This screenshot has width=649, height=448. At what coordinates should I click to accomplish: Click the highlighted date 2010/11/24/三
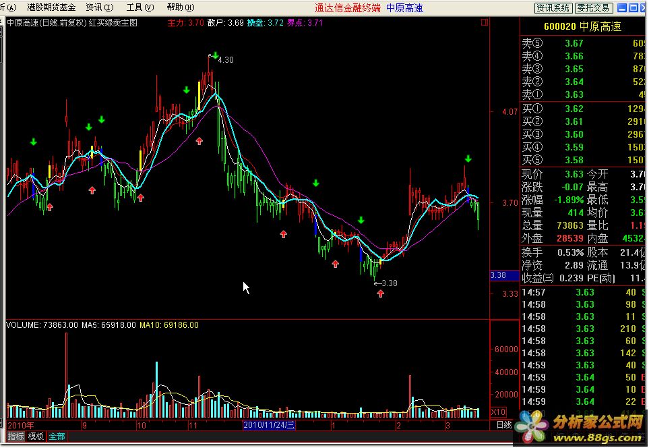coord(269,425)
